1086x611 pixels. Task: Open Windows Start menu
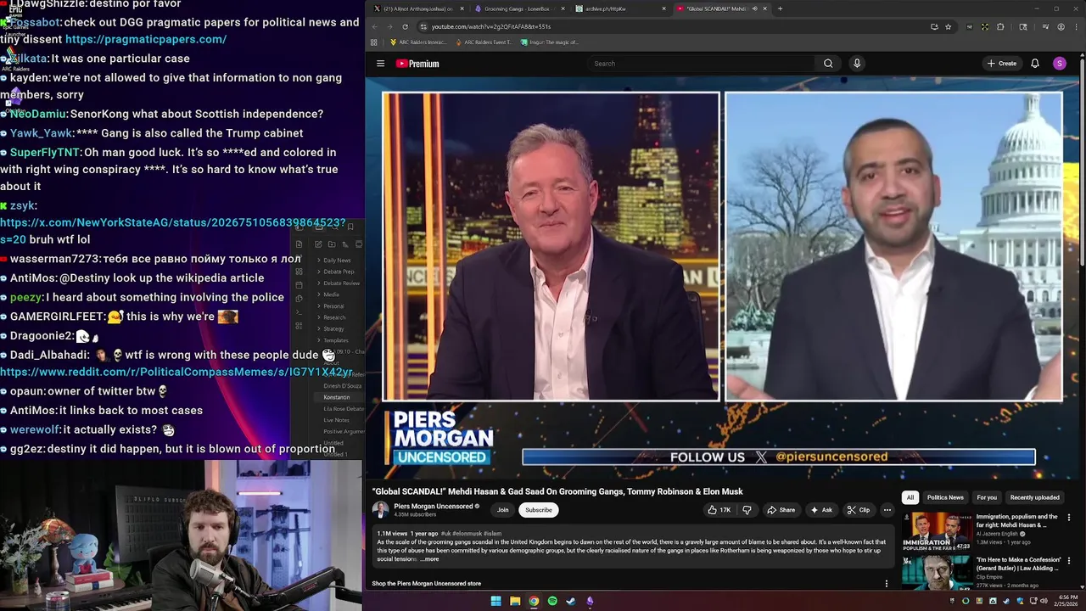click(495, 601)
